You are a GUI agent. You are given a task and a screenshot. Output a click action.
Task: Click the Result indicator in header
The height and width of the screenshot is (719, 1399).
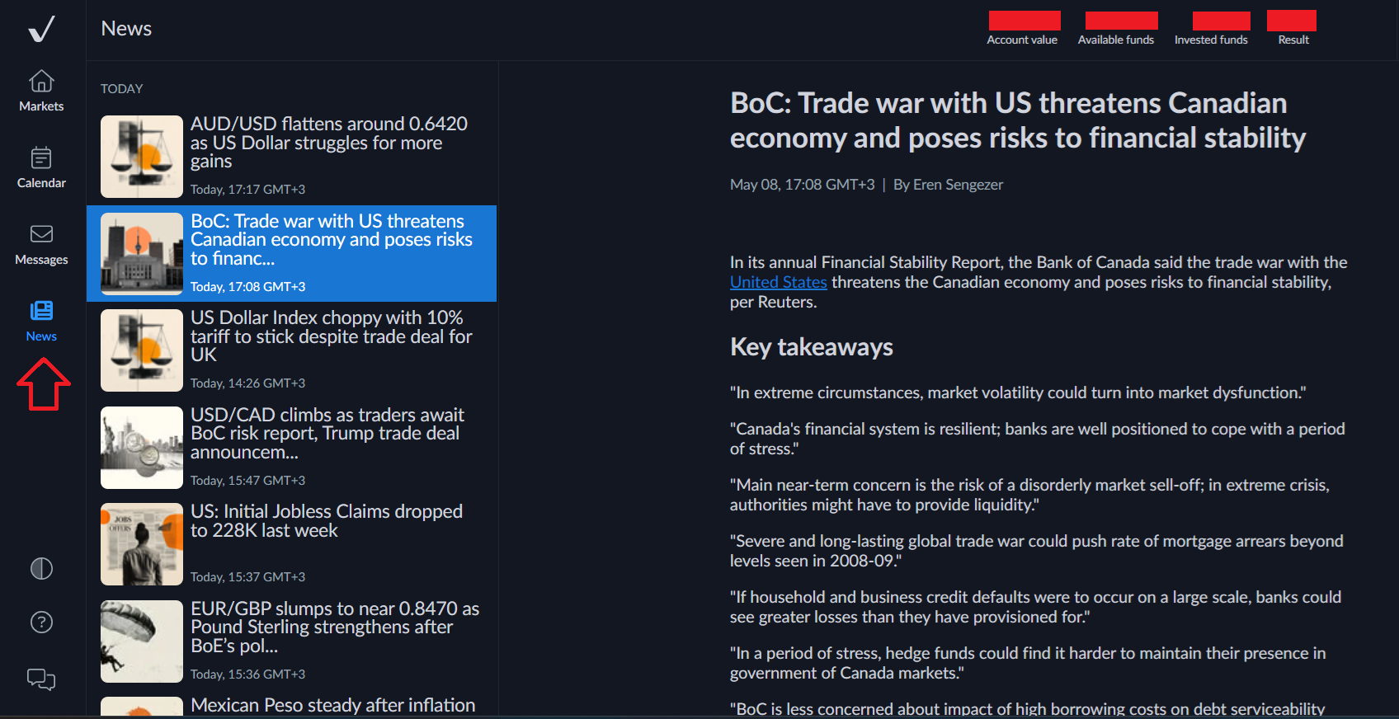[1293, 29]
